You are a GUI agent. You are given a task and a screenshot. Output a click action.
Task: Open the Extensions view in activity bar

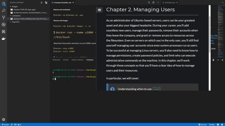4,31
